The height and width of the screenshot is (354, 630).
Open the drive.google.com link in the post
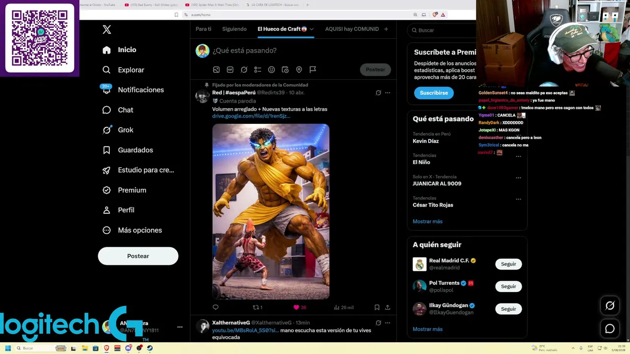(x=251, y=116)
